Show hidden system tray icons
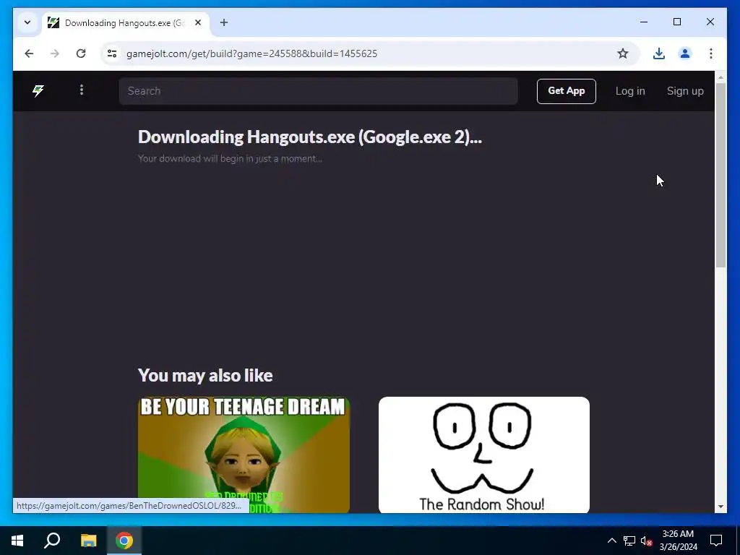740x555 pixels. pos(611,541)
